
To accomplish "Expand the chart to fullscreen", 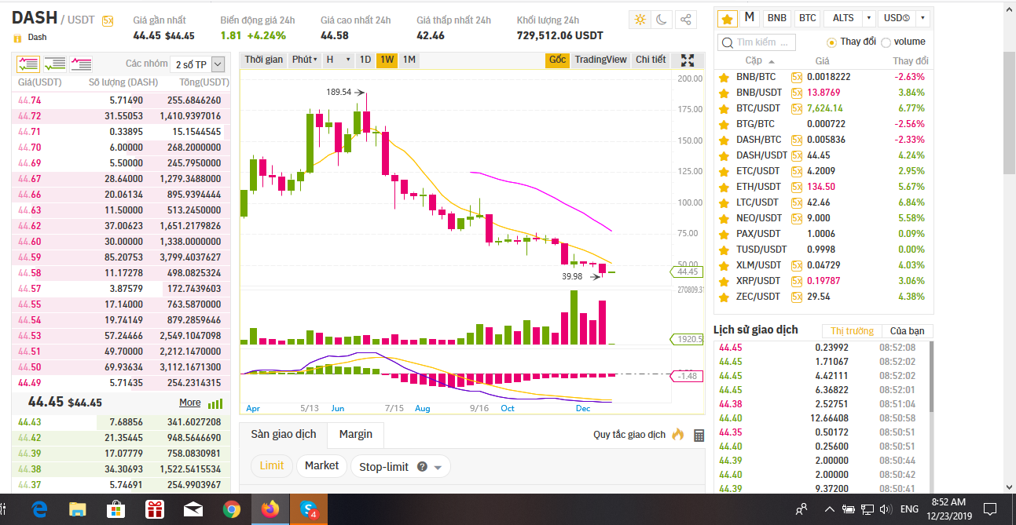I will click(688, 60).
